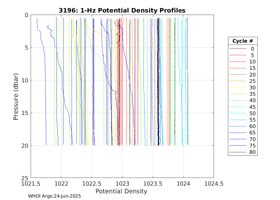Screen dimensions: 280x200
Task: Click x-axis tick label 1023.5
Action: tap(153, 183)
